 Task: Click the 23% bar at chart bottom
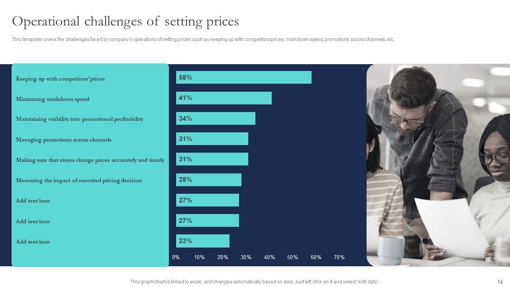(202, 241)
